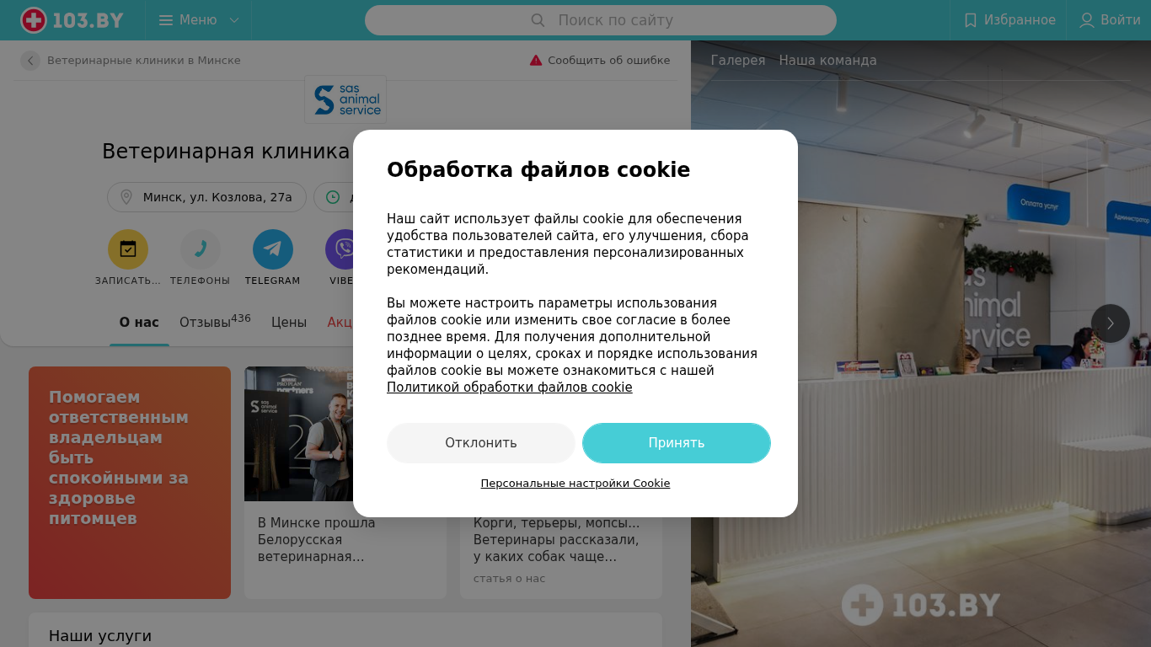The height and width of the screenshot is (647, 1151).
Task: Switch to the Отзывы tab
Action: point(215,322)
